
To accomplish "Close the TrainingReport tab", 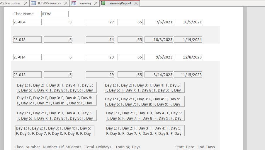I will pyautogui.click(x=136, y=3).
